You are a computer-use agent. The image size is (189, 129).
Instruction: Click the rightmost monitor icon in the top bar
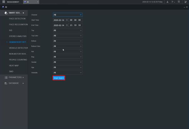click(x=185, y=2)
